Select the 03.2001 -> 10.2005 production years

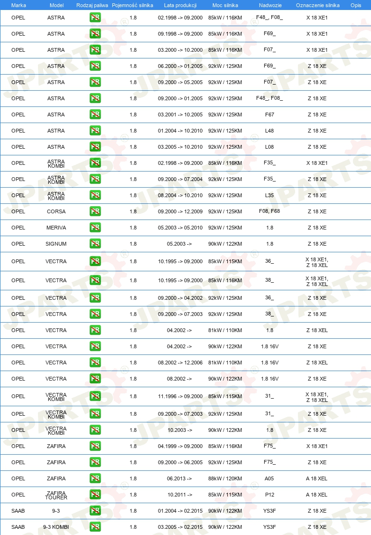pyautogui.click(x=180, y=115)
